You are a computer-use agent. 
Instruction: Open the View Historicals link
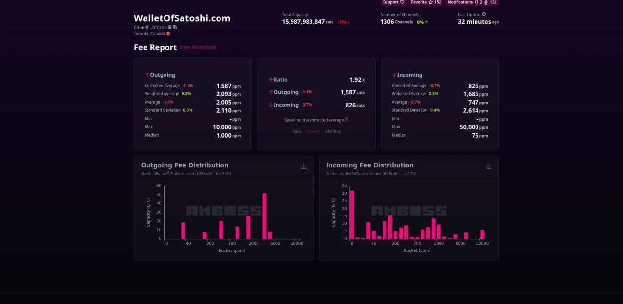(x=198, y=47)
